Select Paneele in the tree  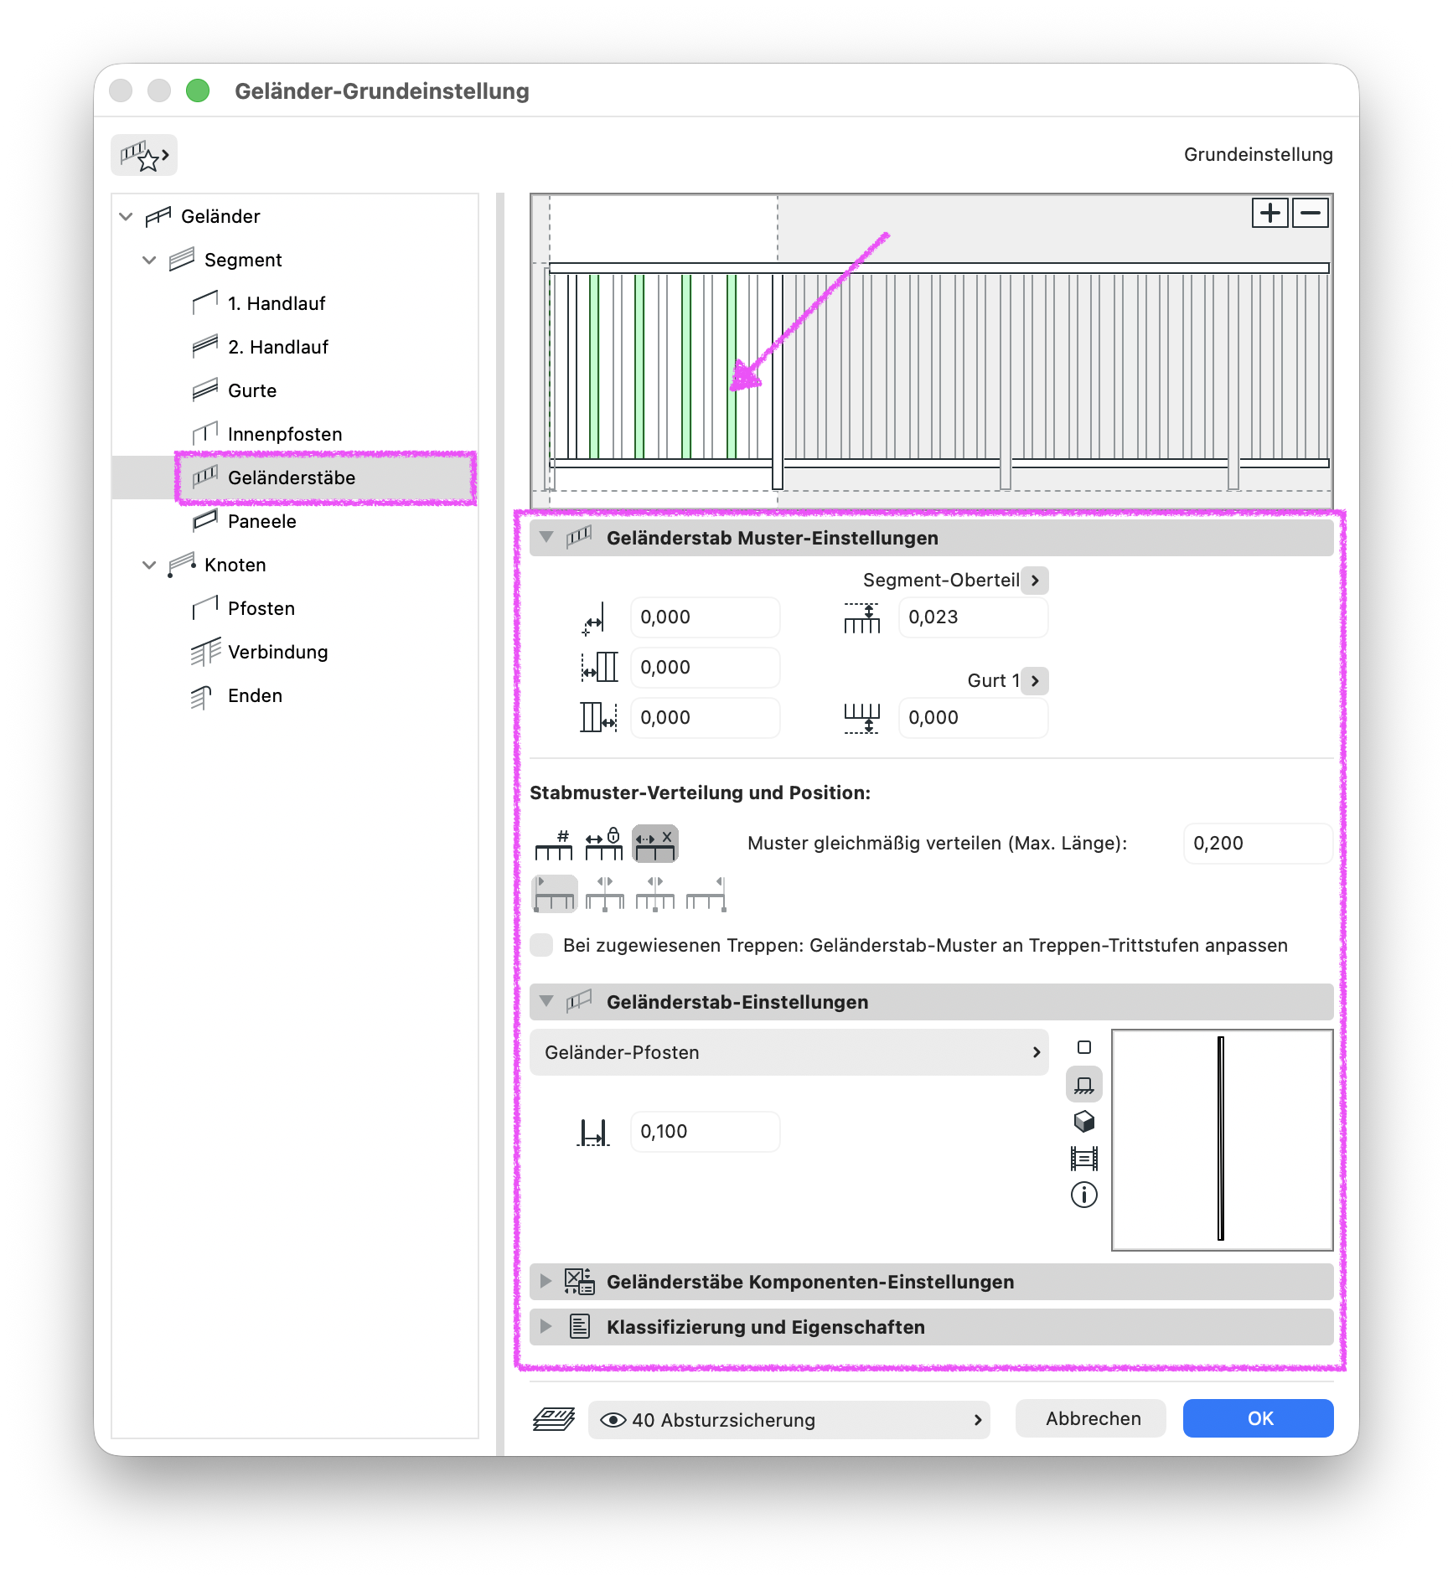[262, 521]
